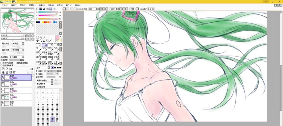Click the 正常 view mode button
Image resolution: width=283 pixels, height=126 pixels.
click(x=132, y=9)
